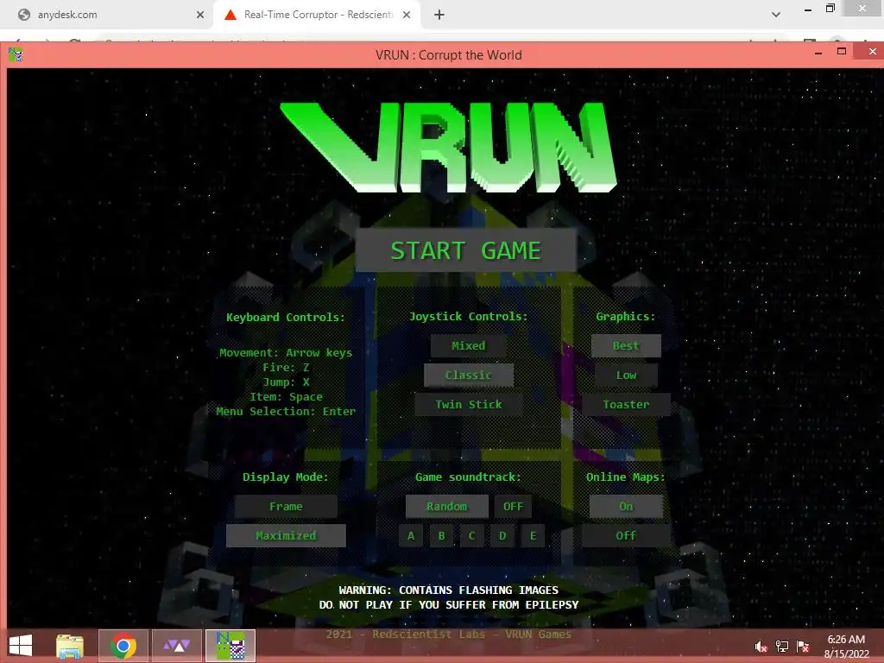Maximize the VRUN Corrupt the World window

[x=842, y=51]
